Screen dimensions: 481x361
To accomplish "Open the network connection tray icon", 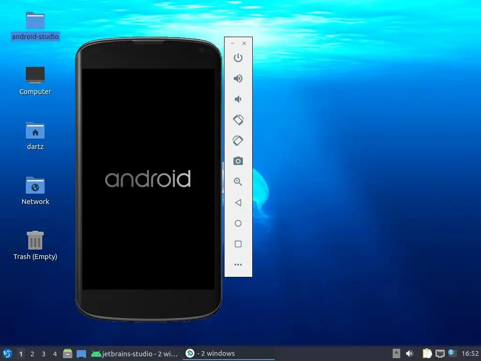I will coord(440,353).
